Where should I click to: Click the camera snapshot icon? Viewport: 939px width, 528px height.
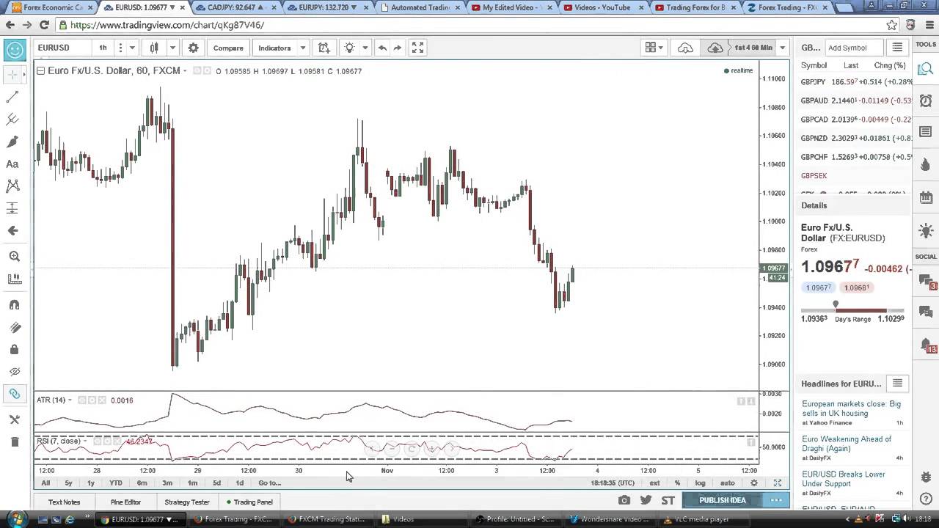(x=624, y=500)
